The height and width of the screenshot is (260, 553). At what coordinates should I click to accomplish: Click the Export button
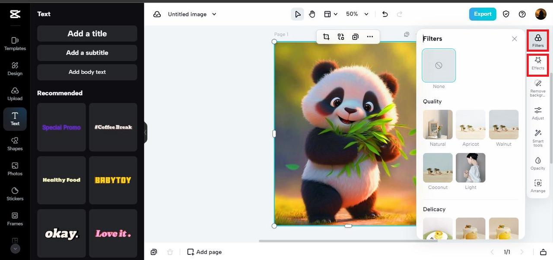(x=483, y=14)
